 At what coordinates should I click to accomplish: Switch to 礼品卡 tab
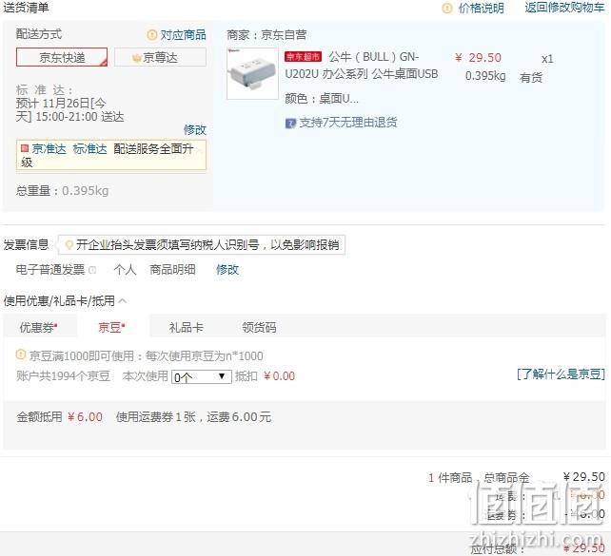coord(187,327)
